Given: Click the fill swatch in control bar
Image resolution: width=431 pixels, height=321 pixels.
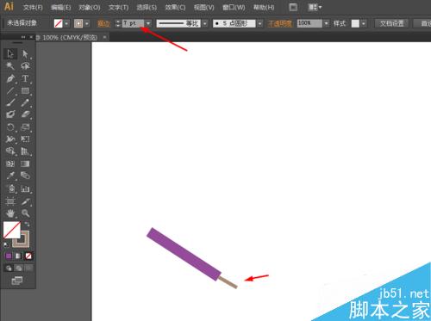Looking at the screenshot, I should coord(59,23).
